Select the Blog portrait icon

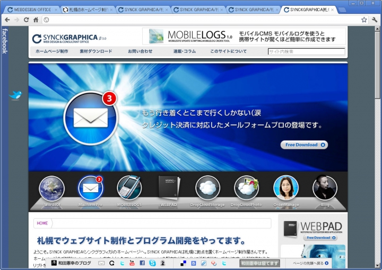click(x=325, y=188)
